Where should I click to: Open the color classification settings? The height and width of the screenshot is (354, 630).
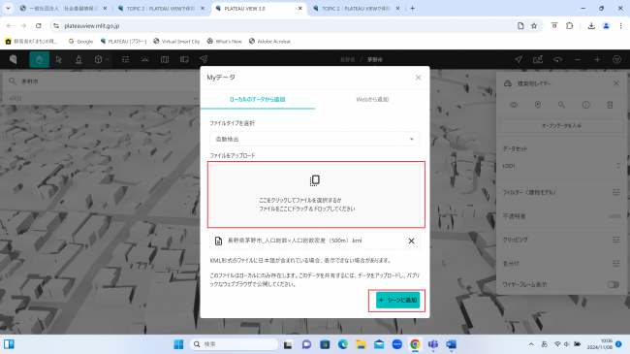tap(615, 264)
